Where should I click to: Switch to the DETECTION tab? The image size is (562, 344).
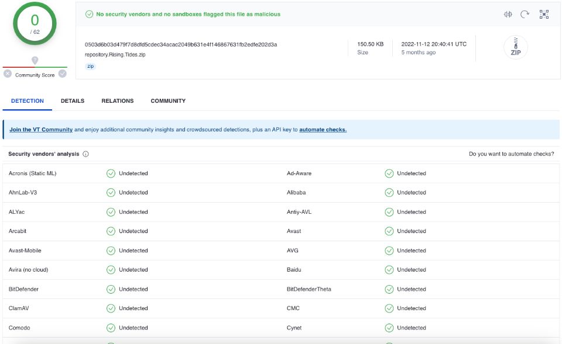28,101
